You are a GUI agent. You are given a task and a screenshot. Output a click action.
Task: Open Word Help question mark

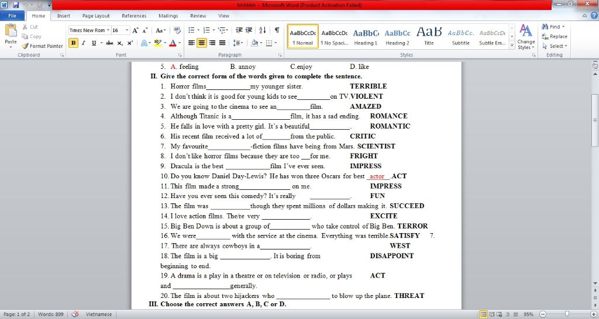tap(594, 16)
